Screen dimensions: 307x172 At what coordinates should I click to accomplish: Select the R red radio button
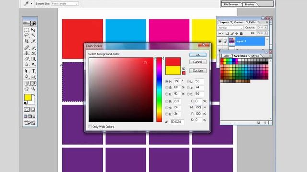(167, 101)
